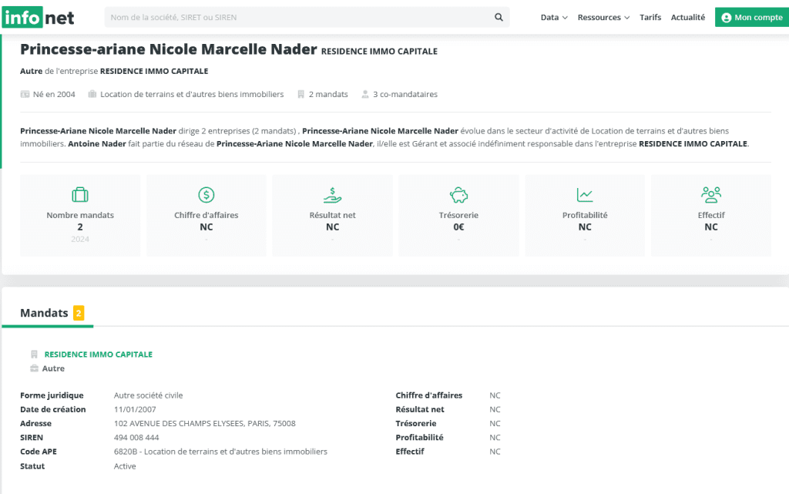The image size is (789, 494).
Task: Click RESIDENCE IMMO CAPITALE at end of description
Action: pyautogui.click(x=693, y=143)
